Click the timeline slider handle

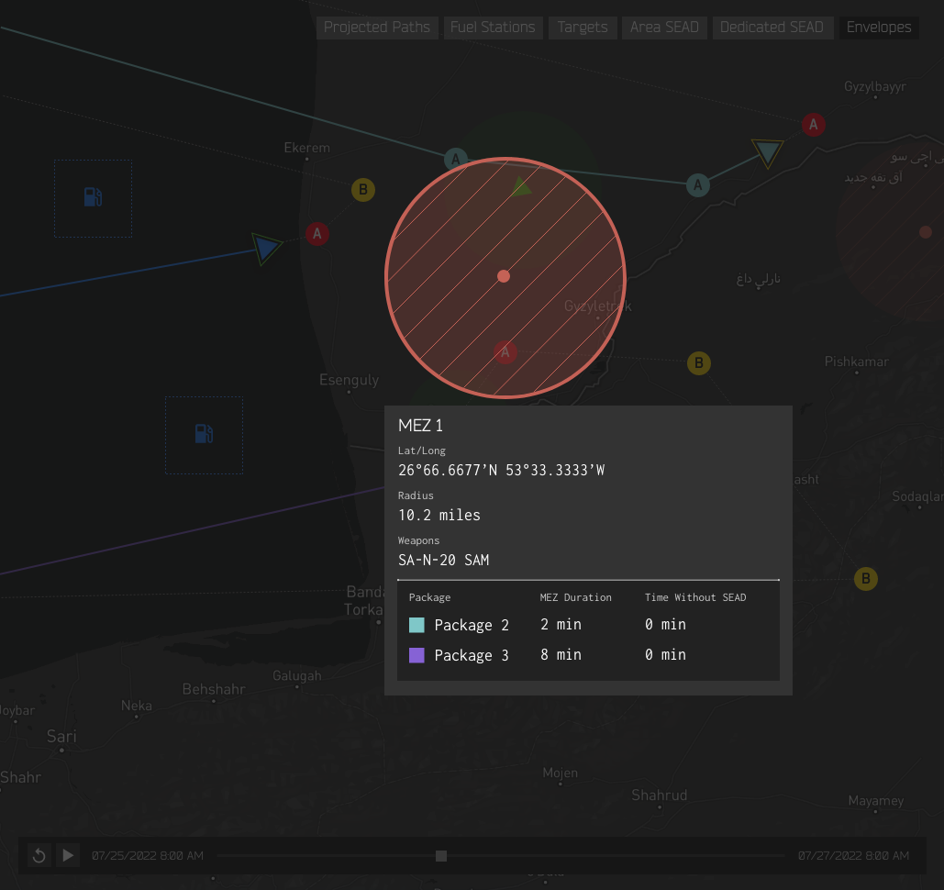click(x=440, y=856)
